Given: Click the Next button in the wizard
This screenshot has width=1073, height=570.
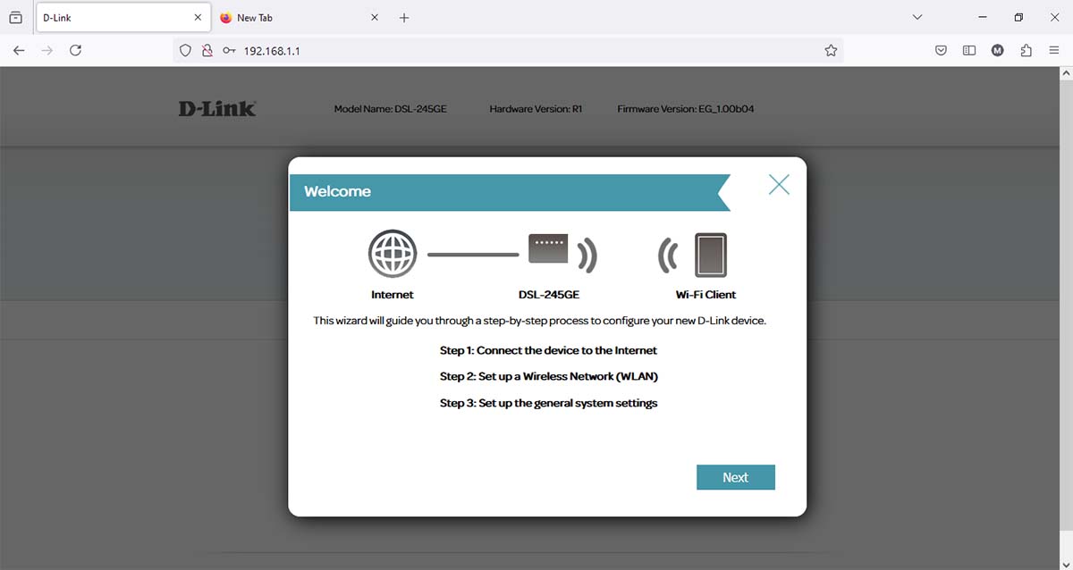Looking at the screenshot, I should (x=735, y=477).
